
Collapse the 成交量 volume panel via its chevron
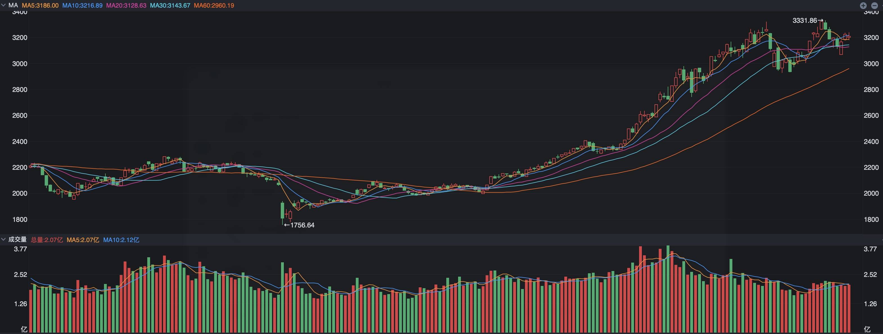click(3, 239)
